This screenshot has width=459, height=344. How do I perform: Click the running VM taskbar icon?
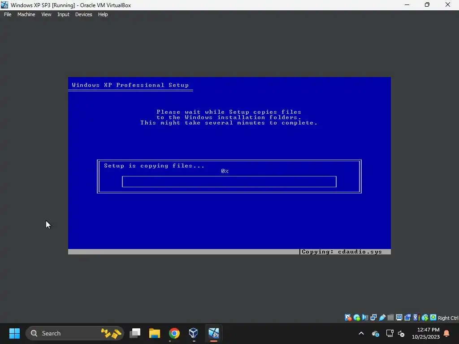coord(214,333)
